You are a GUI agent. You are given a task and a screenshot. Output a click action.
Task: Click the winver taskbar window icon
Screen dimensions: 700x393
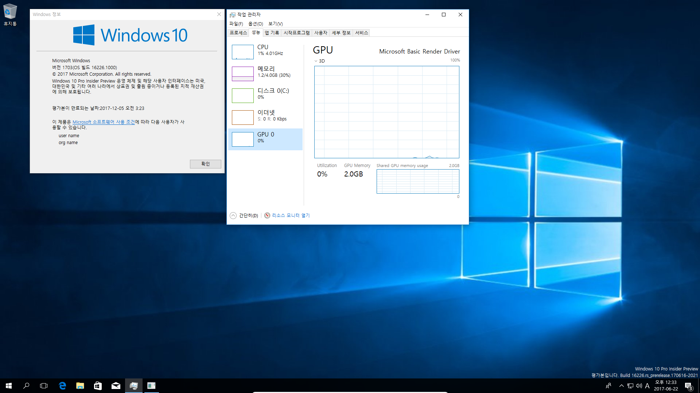coord(151,386)
